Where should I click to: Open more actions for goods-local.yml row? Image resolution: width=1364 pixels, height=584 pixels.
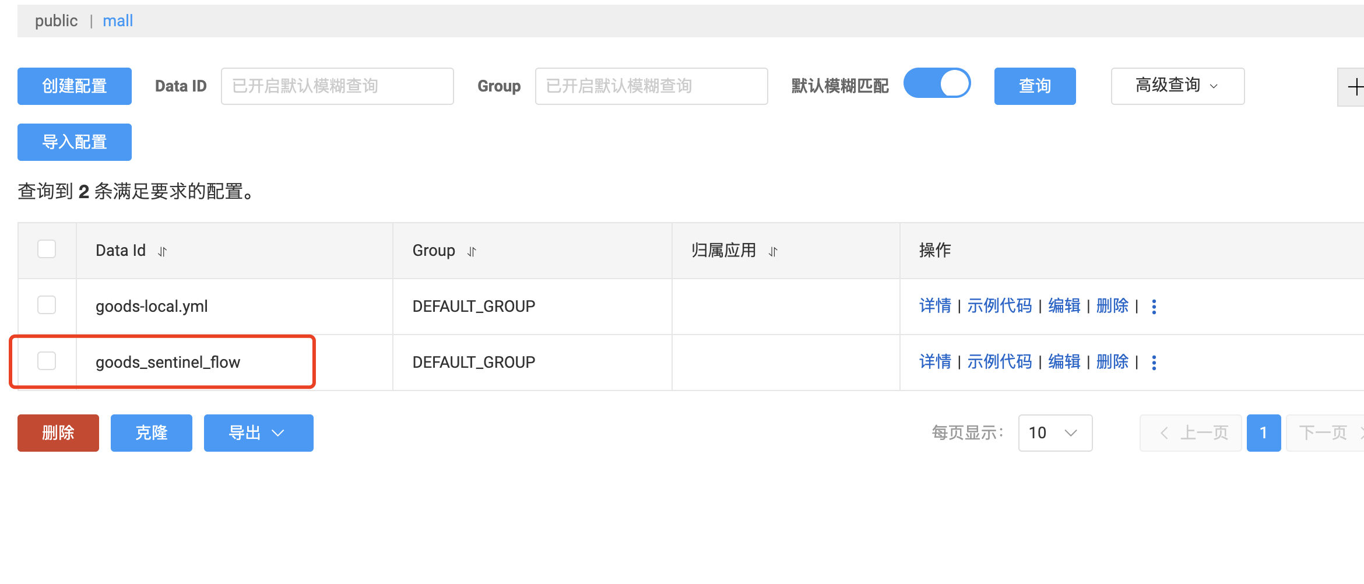[x=1154, y=307]
